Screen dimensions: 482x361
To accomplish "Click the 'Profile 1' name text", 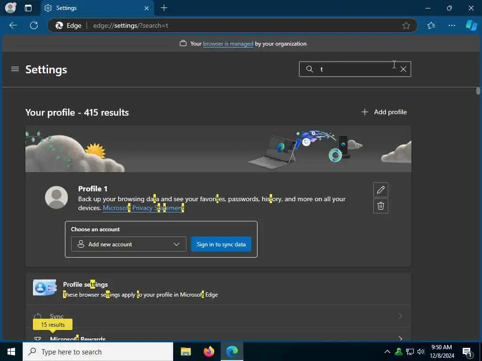I will click(93, 189).
